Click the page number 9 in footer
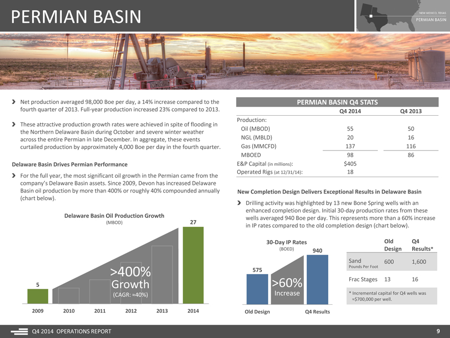 pyautogui.click(x=438, y=331)
